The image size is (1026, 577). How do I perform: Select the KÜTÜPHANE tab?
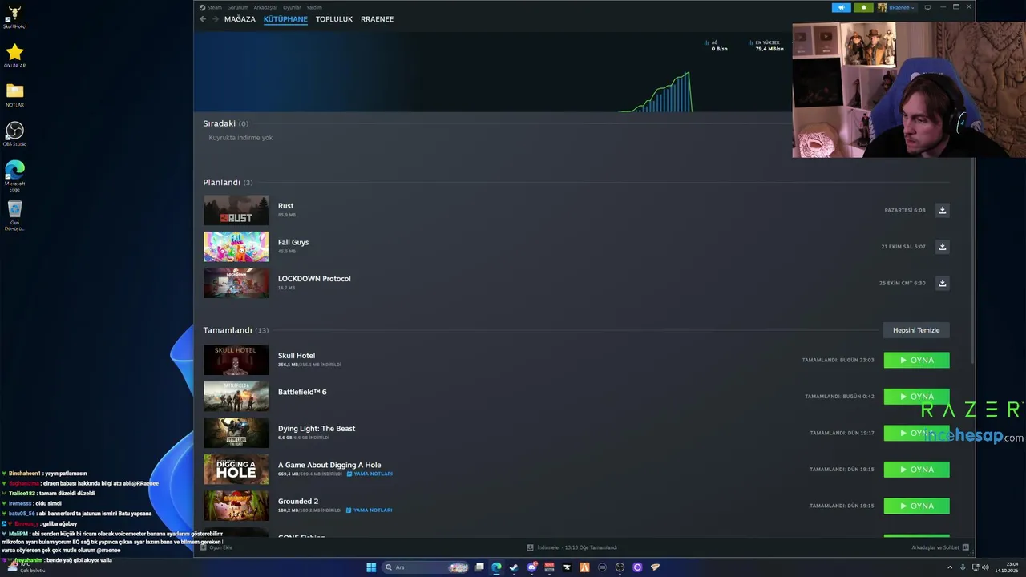point(285,19)
